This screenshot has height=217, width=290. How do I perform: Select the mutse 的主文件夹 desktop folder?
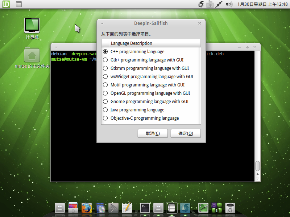(32, 58)
